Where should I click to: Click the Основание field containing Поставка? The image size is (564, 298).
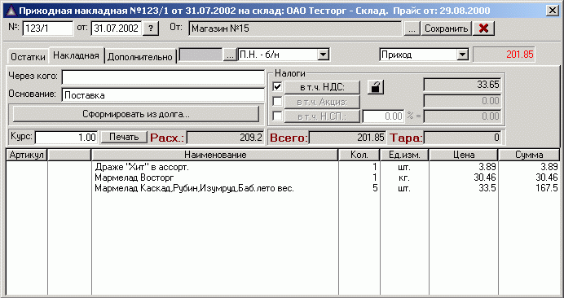click(163, 95)
